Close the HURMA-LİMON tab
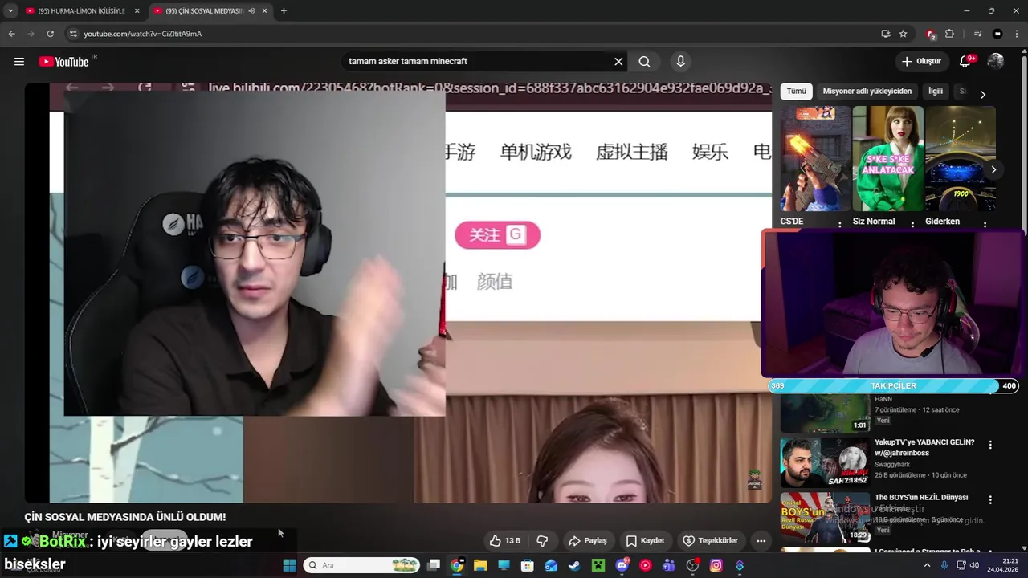 tap(137, 11)
